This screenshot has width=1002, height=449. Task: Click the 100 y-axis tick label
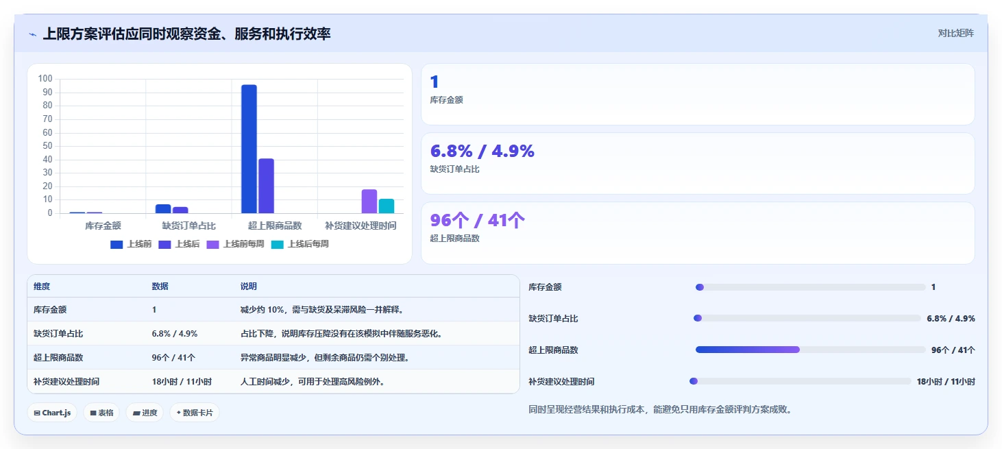(x=45, y=79)
